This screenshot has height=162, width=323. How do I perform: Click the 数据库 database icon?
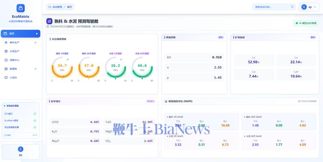[6, 69]
